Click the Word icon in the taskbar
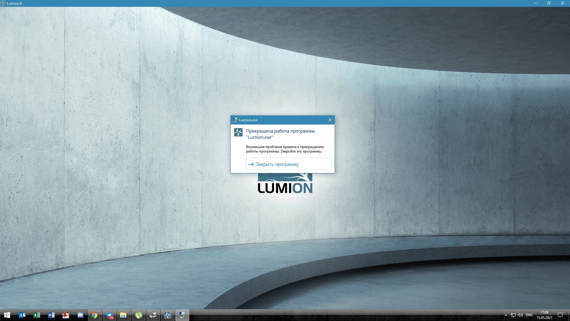The width and height of the screenshot is (570, 321). [51, 315]
